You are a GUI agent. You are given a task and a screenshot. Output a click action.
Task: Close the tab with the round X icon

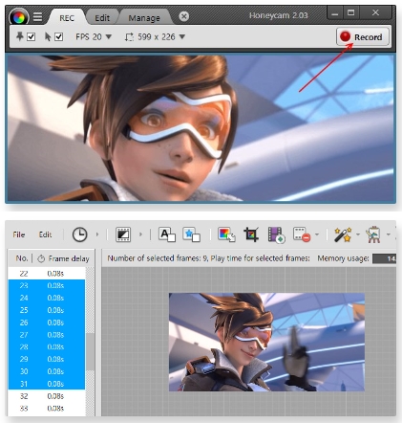click(183, 16)
